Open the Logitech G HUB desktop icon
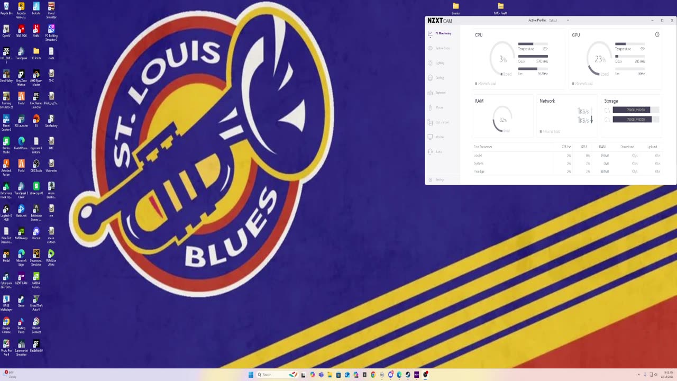The image size is (677, 381). tap(6, 212)
